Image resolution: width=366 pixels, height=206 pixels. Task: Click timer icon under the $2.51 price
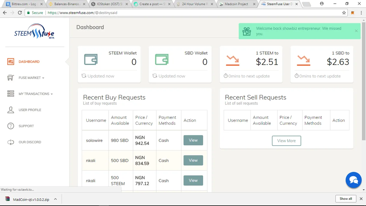(226, 76)
